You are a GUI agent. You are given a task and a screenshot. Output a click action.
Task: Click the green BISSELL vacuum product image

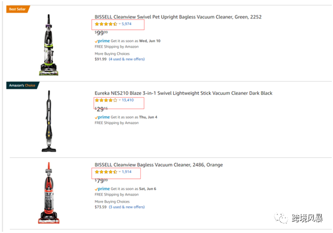tap(49, 45)
